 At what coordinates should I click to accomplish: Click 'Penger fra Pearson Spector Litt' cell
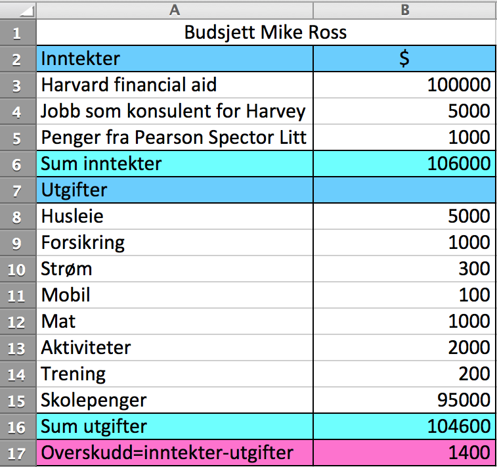click(x=175, y=137)
